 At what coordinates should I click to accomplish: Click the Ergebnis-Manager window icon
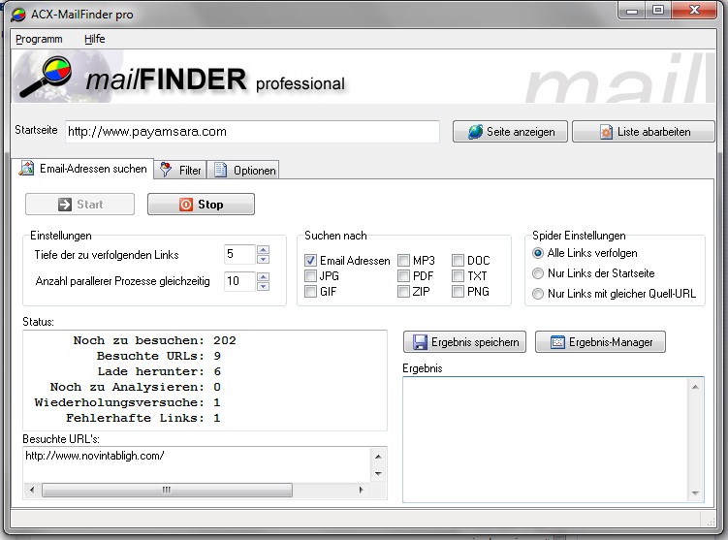coord(556,342)
